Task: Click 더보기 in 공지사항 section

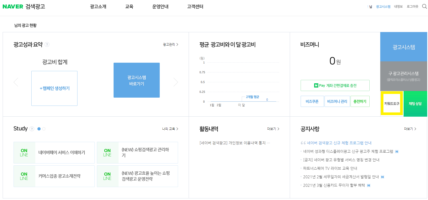Action: tap(410, 129)
